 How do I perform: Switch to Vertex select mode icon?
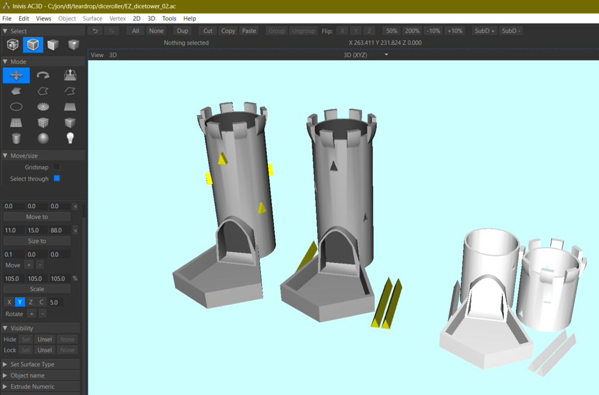(x=73, y=45)
